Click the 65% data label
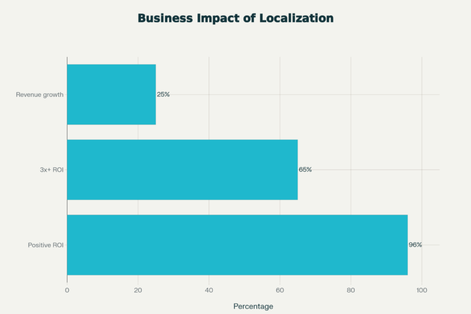Image resolution: width=471 pixels, height=314 pixels. tap(305, 170)
